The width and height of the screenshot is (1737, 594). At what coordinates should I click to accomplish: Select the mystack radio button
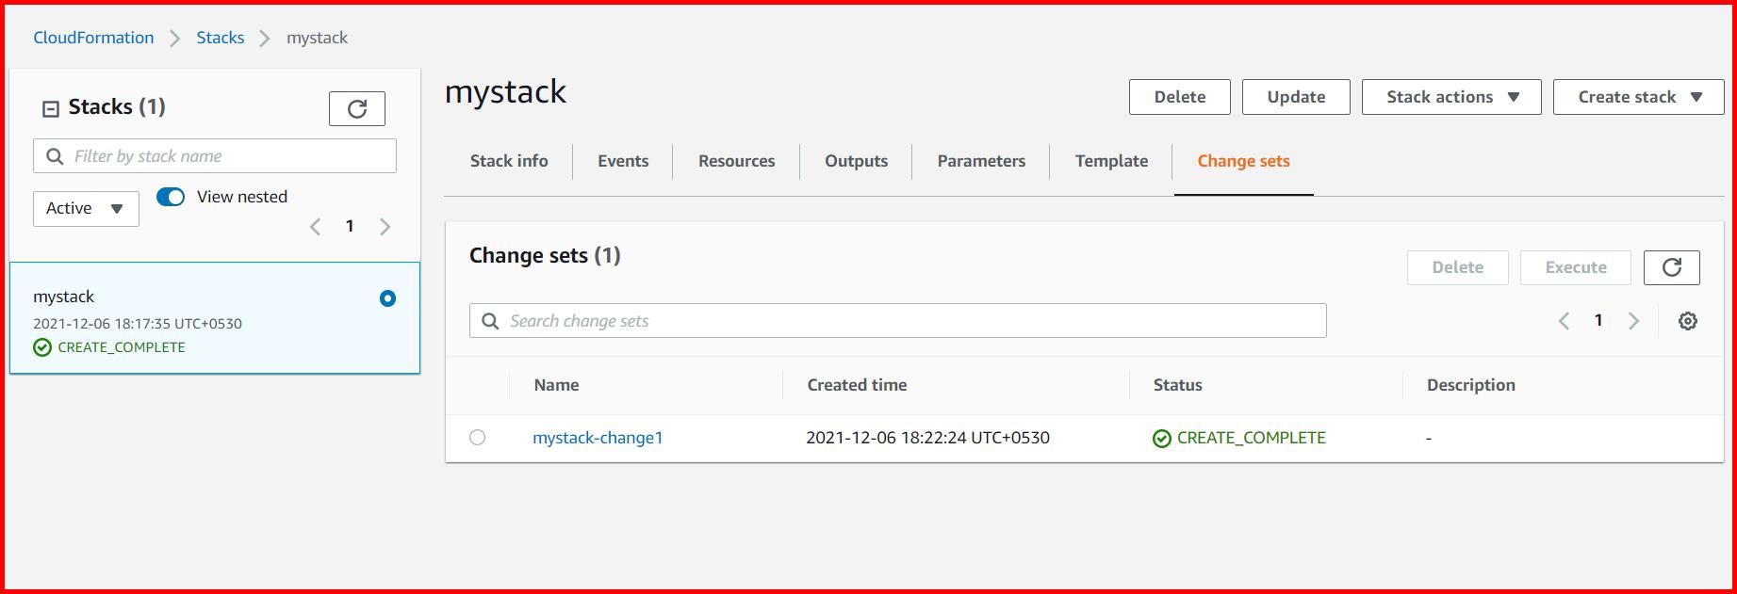pyautogui.click(x=387, y=298)
